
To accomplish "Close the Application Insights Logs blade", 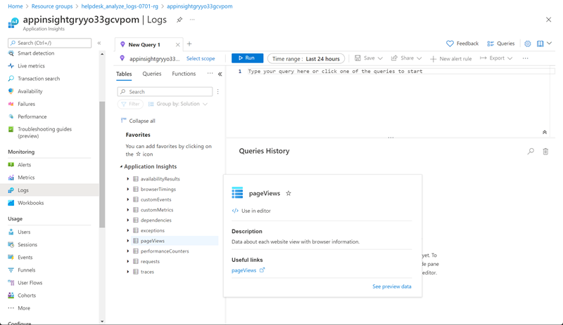I will tap(548, 20).
